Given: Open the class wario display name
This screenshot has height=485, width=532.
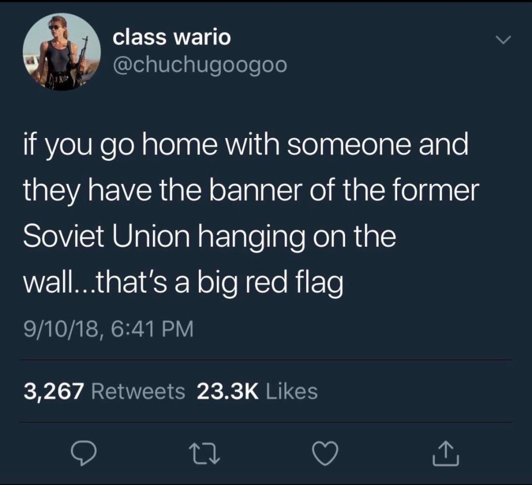Looking at the screenshot, I should (x=172, y=37).
